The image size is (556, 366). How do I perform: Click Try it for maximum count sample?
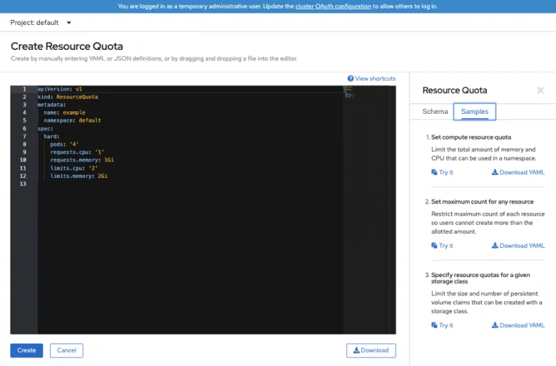pyautogui.click(x=442, y=245)
